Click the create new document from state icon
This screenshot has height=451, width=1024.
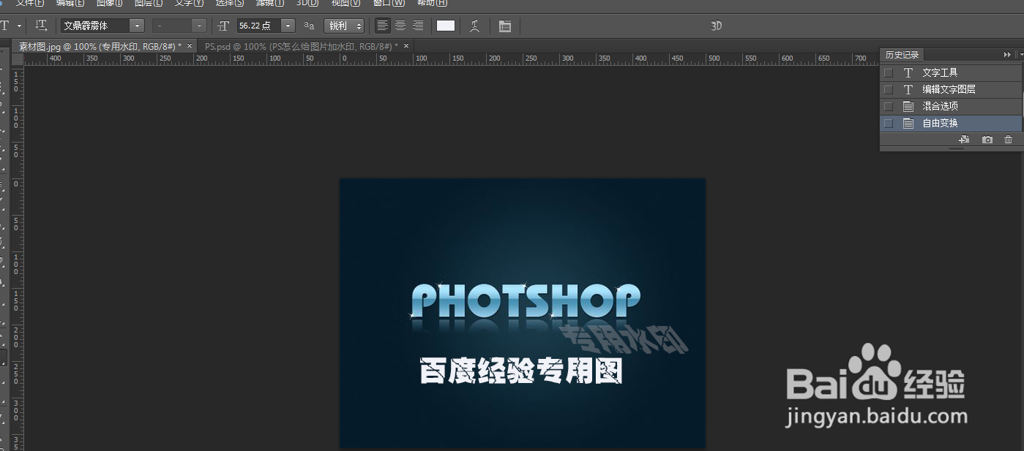[x=965, y=139]
